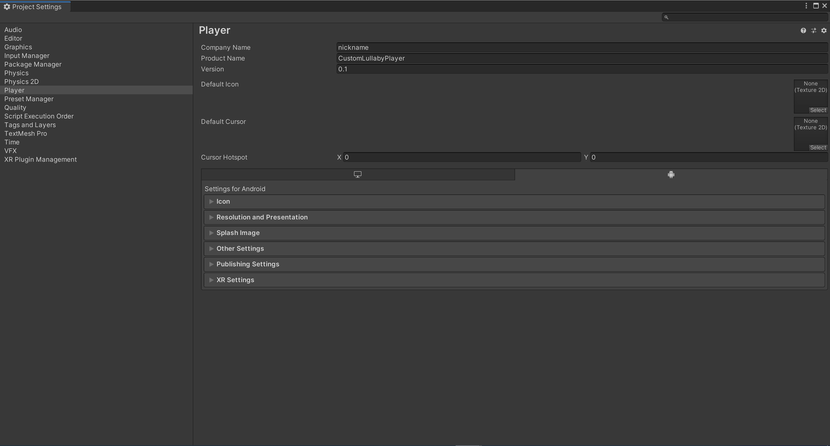Click the preset sliders icon
This screenshot has width=830, height=446.
[x=813, y=31]
